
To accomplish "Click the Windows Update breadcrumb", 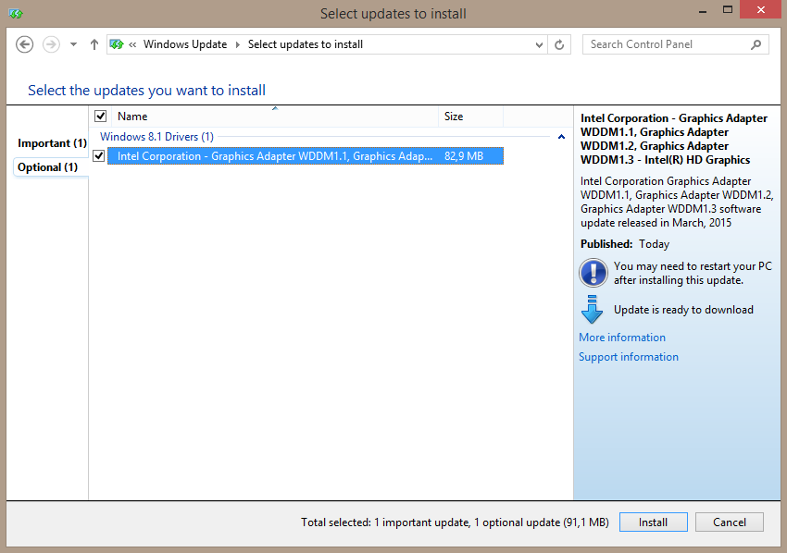I will click(185, 44).
